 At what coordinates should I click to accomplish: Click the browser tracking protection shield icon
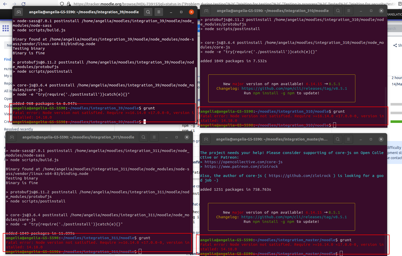[x=62, y=4]
